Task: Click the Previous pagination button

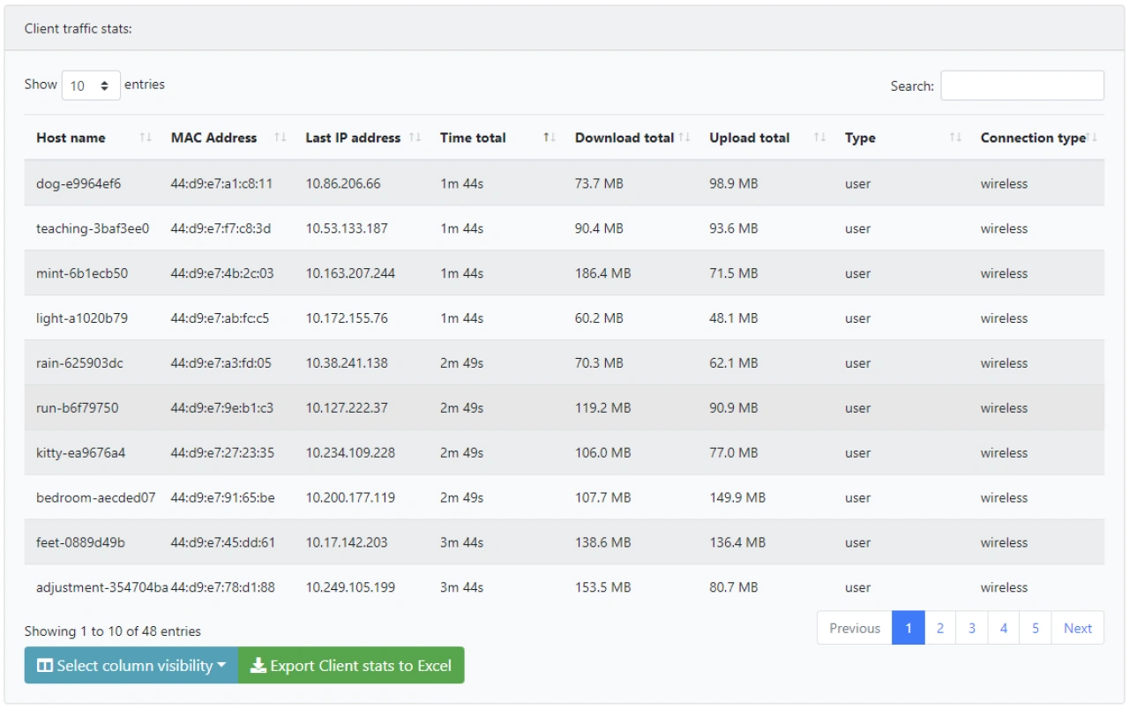Action: pyautogui.click(x=854, y=628)
